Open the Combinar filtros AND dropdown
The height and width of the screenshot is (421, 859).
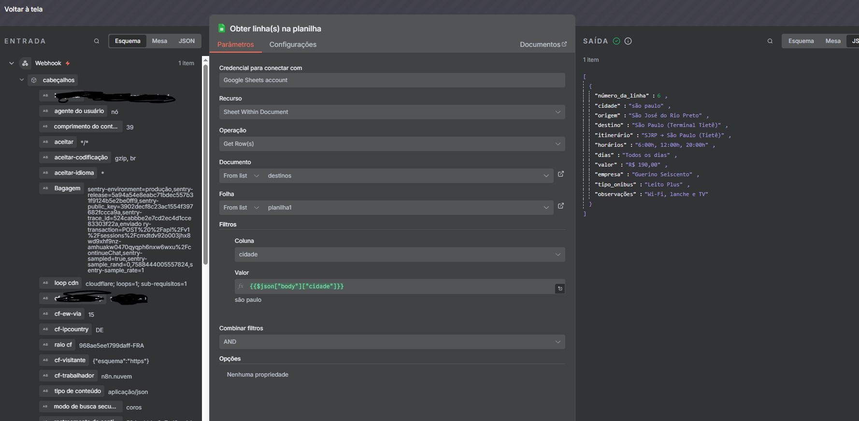click(x=392, y=342)
